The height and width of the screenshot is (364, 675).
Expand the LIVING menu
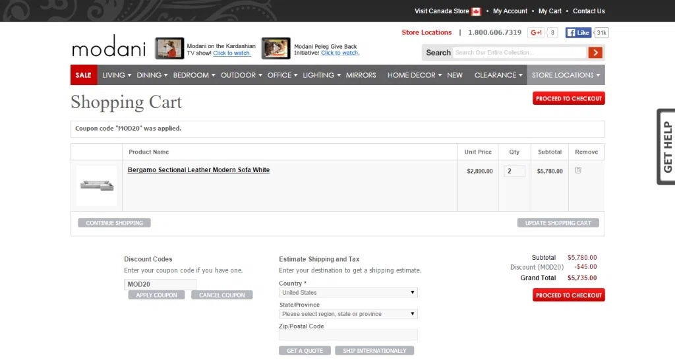[117, 75]
